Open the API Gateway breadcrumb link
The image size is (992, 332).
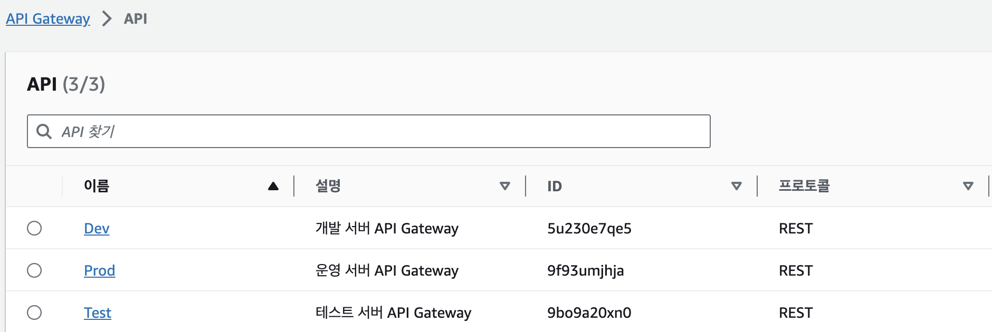pyautogui.click(x=48, y=19)
